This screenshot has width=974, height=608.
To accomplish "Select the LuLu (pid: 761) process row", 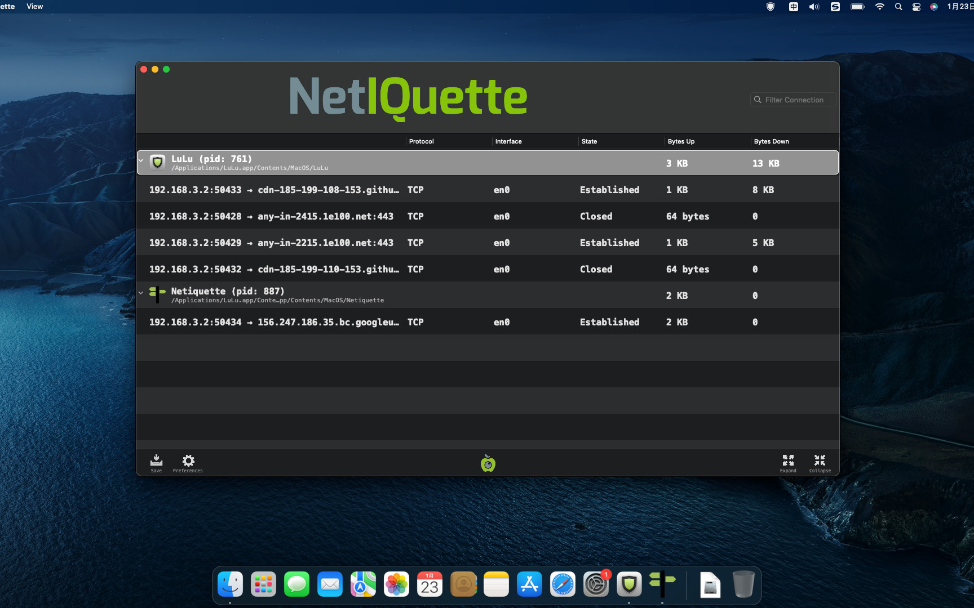I will [488, 163].
